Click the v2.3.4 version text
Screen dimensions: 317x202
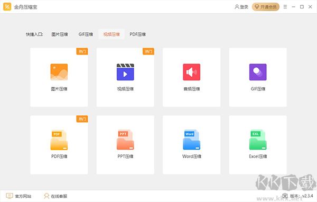[307, 196]
